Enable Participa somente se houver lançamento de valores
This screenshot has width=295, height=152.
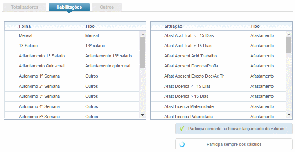point(234,129)
